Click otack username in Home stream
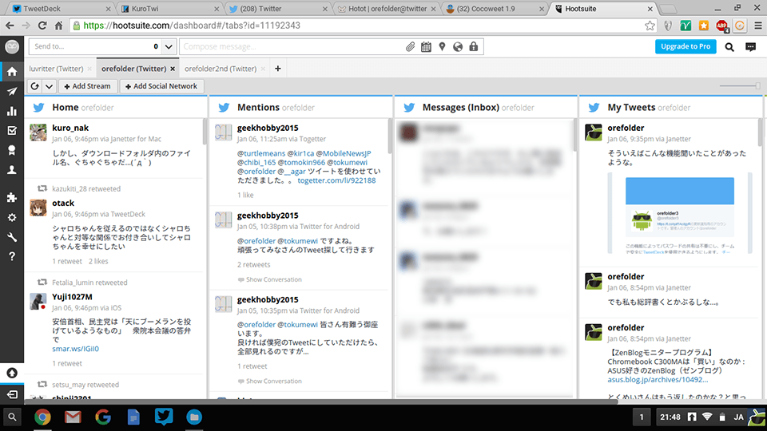 [63, 204]
